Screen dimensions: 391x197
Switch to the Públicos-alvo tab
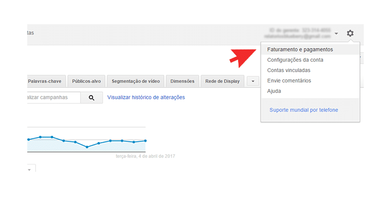point(86,81)
